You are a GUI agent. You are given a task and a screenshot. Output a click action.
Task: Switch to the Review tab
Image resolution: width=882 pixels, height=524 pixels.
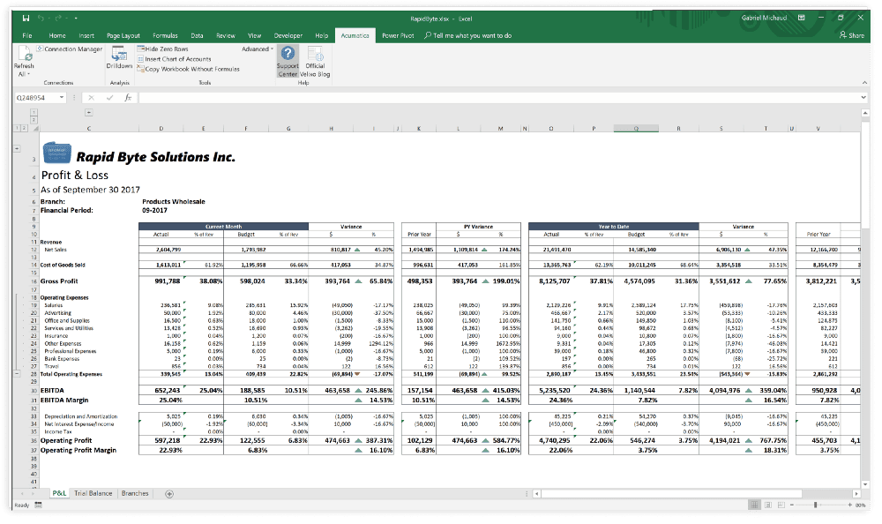coord(226,35)
